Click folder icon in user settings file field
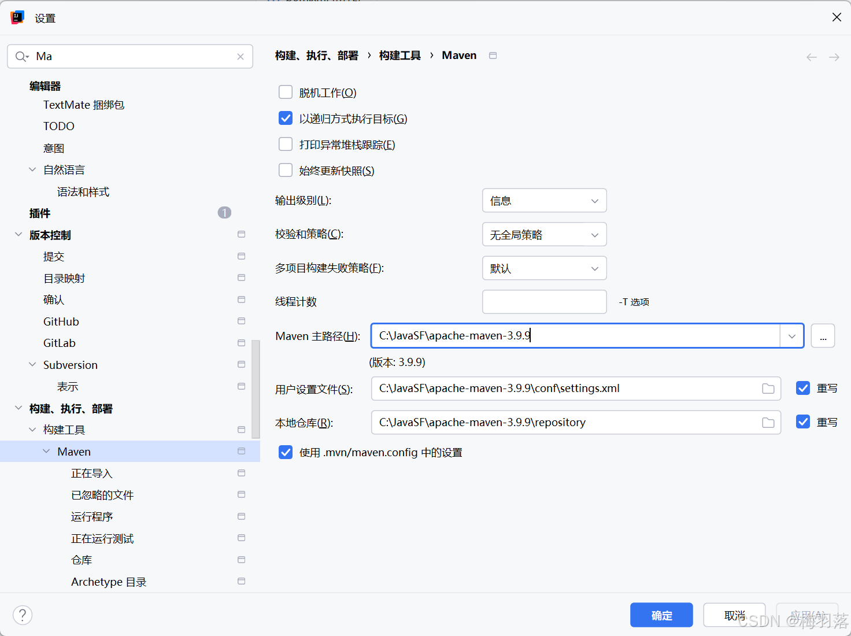851x636 pixels. tap(768, 389)
